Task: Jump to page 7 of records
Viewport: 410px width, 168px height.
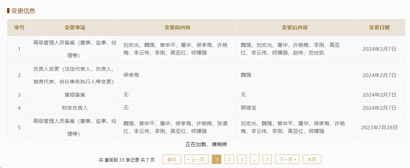Action: point(267,159)
